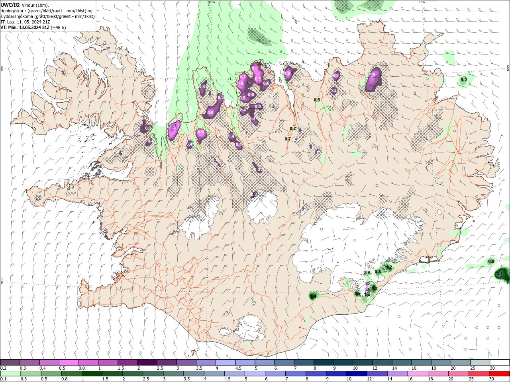Click the "IT: Lau. 11. 05. 2024 21Z" line

pos(25,22)
